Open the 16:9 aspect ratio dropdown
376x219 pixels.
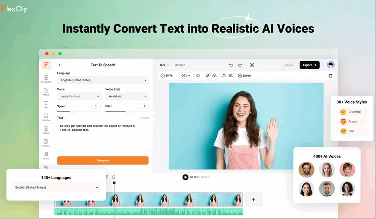[x=164, y=65]
